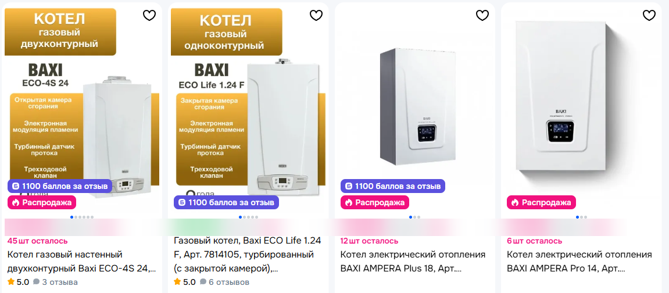Click '1100 баллов за отзыв' badge on AMPERA Plus card

click(392, 186)
